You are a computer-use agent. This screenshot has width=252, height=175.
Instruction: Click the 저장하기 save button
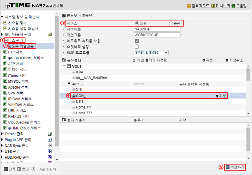pyautogui.click(x=235, y=167)
